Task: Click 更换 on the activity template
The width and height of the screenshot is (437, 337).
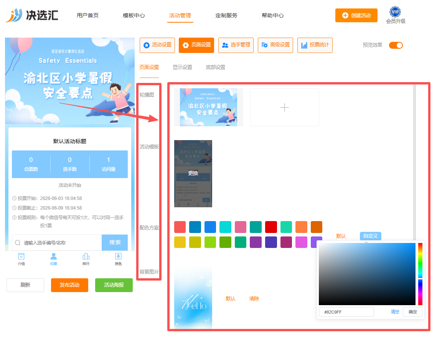Action: pos(193,173)
